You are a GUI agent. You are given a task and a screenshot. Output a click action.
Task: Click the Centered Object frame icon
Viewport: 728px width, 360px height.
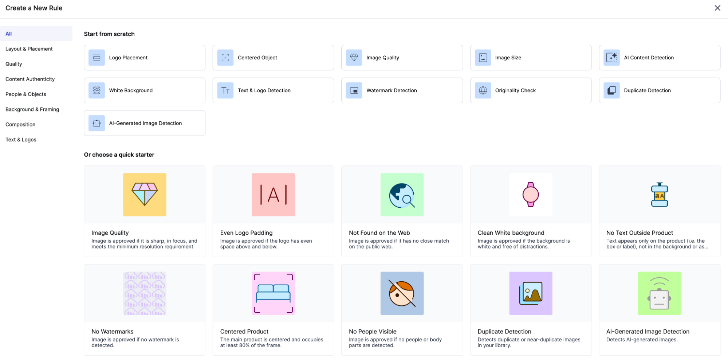point(225,57)
